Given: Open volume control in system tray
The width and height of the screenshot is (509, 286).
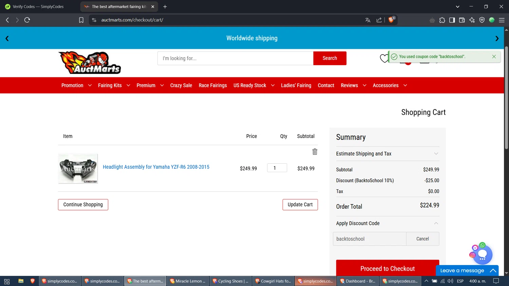Looking at the screenshot, I should (x=450, y=281).
